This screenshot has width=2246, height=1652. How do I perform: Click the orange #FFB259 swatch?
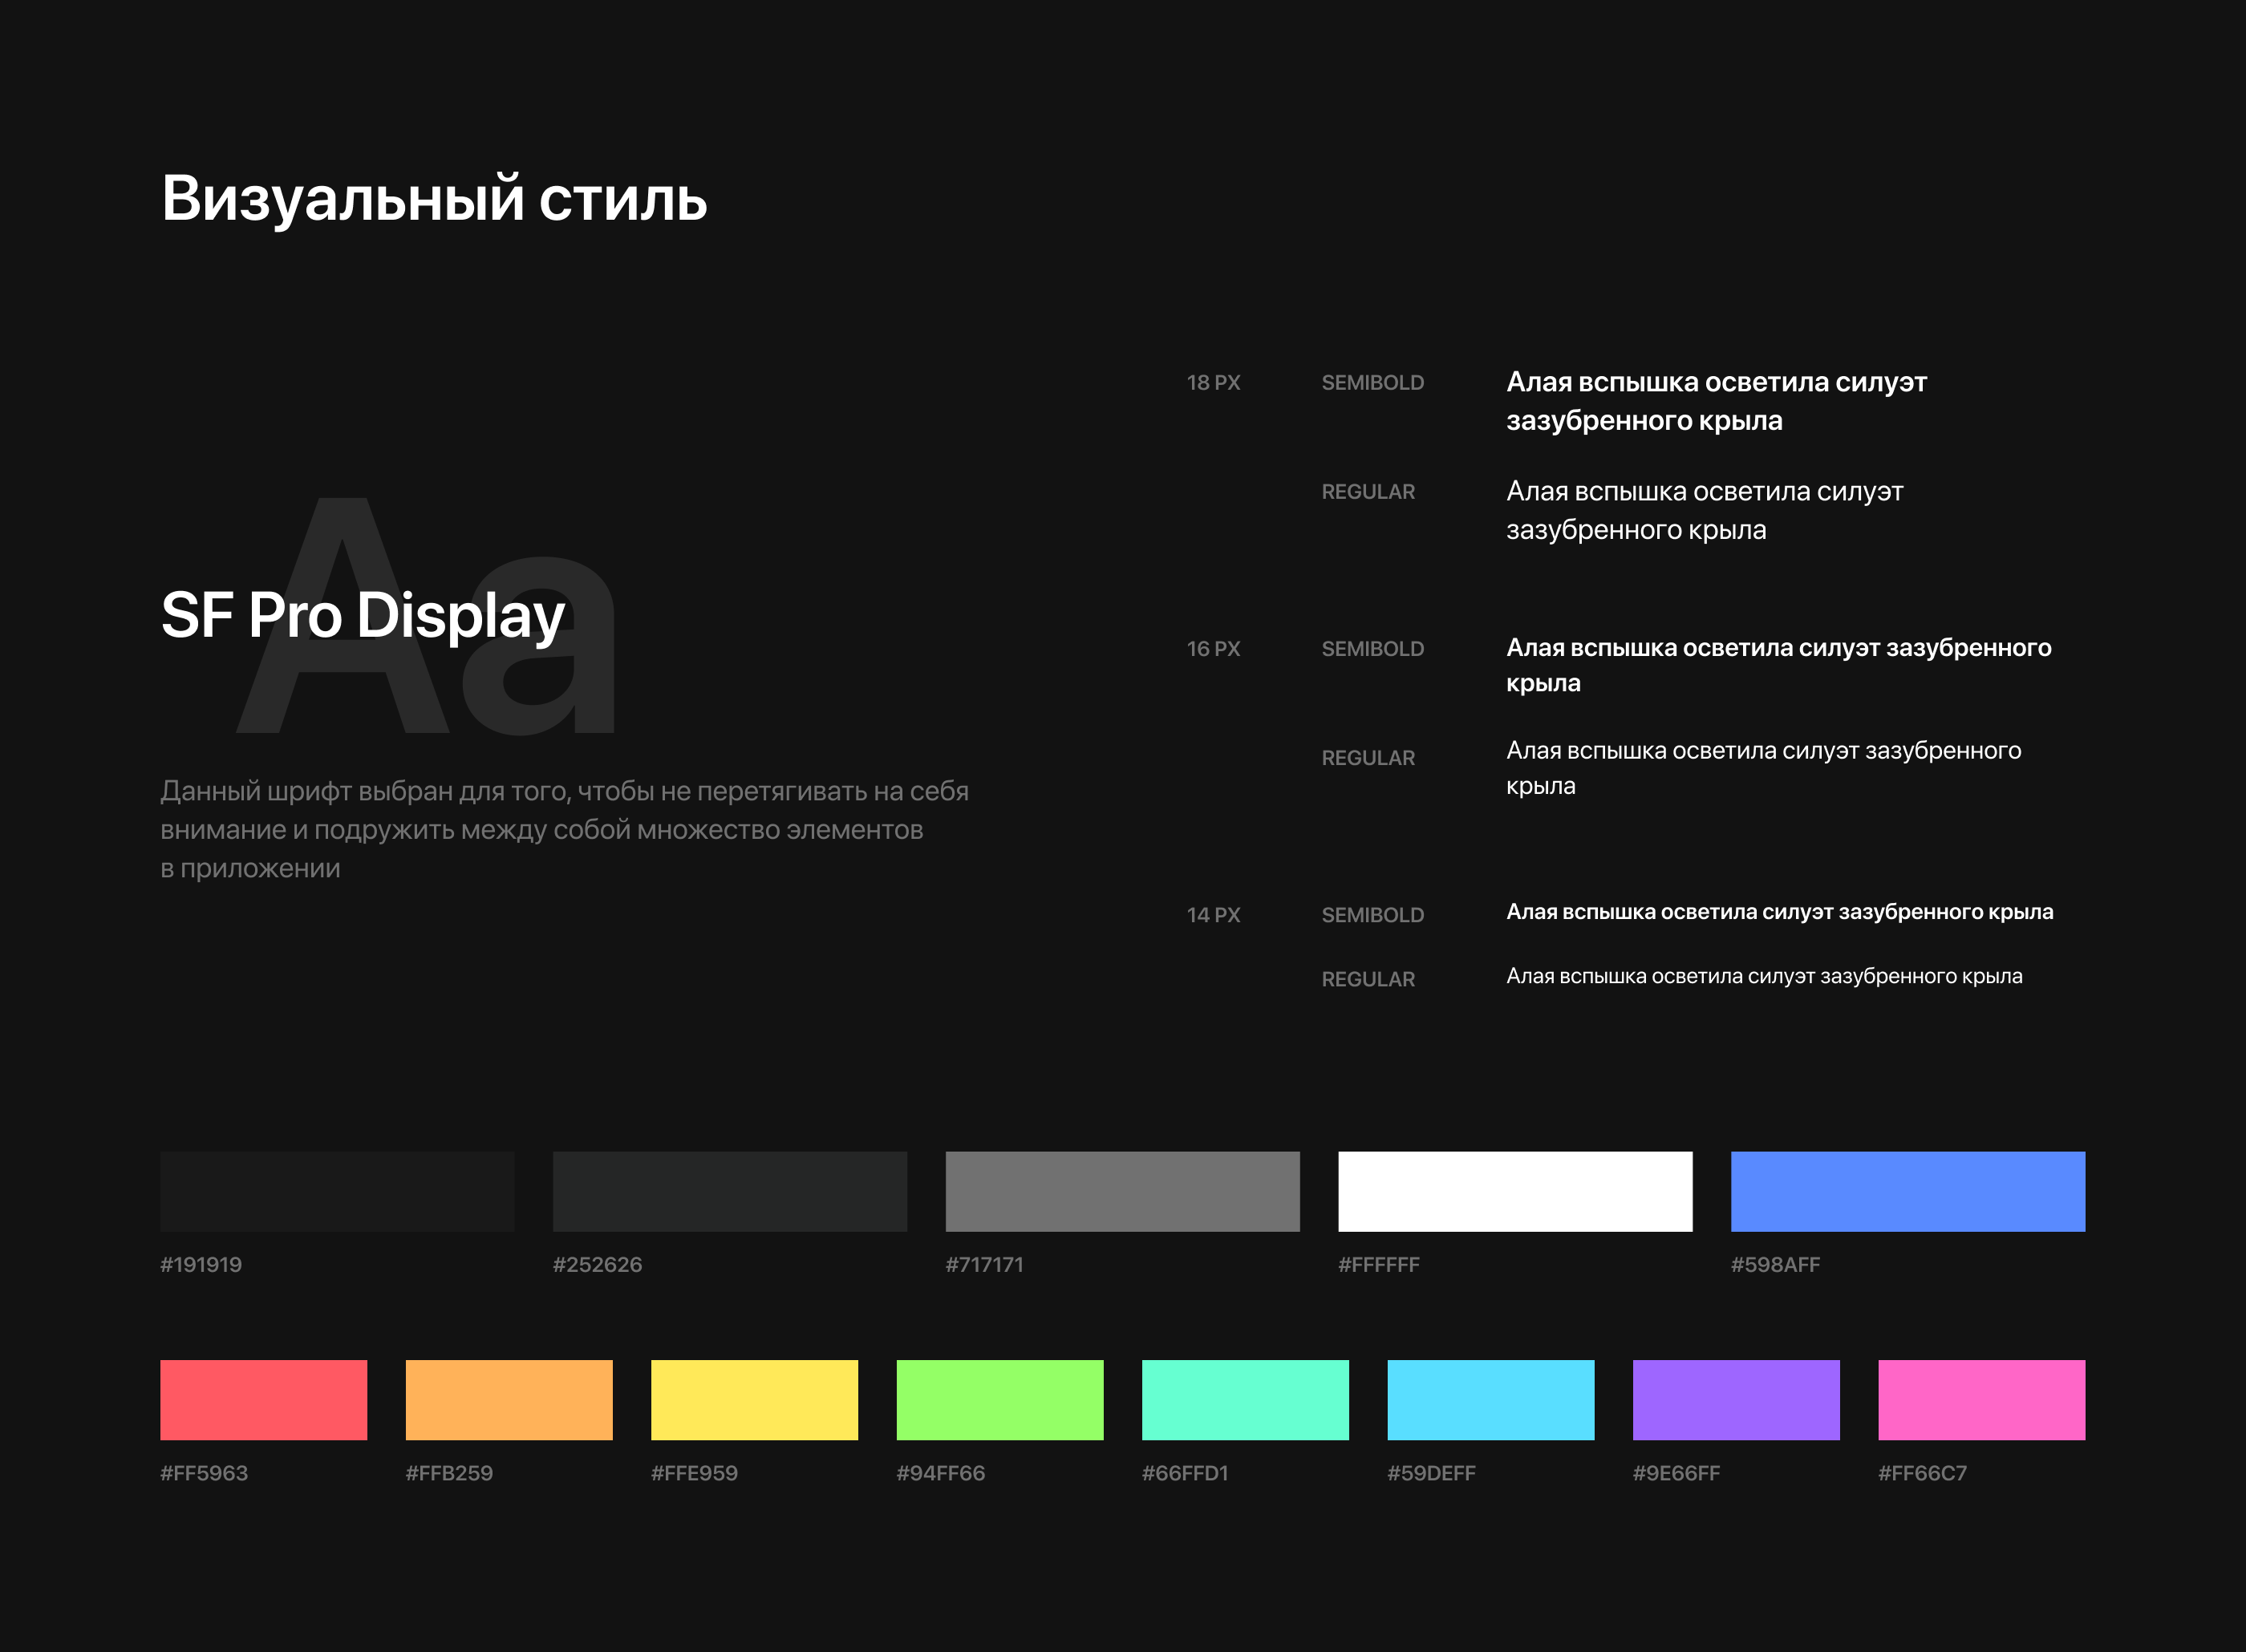tap(509, 1399)
